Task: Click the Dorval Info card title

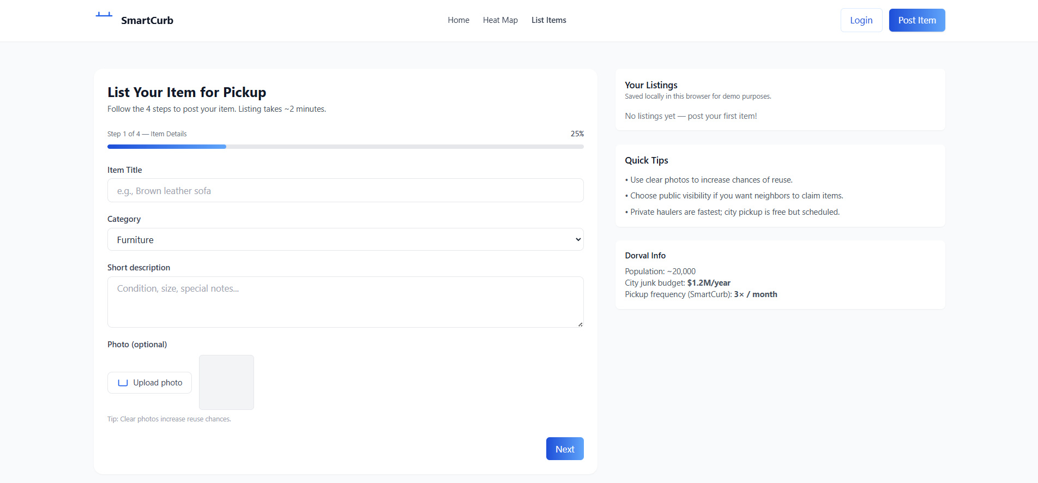Action: 645,256
